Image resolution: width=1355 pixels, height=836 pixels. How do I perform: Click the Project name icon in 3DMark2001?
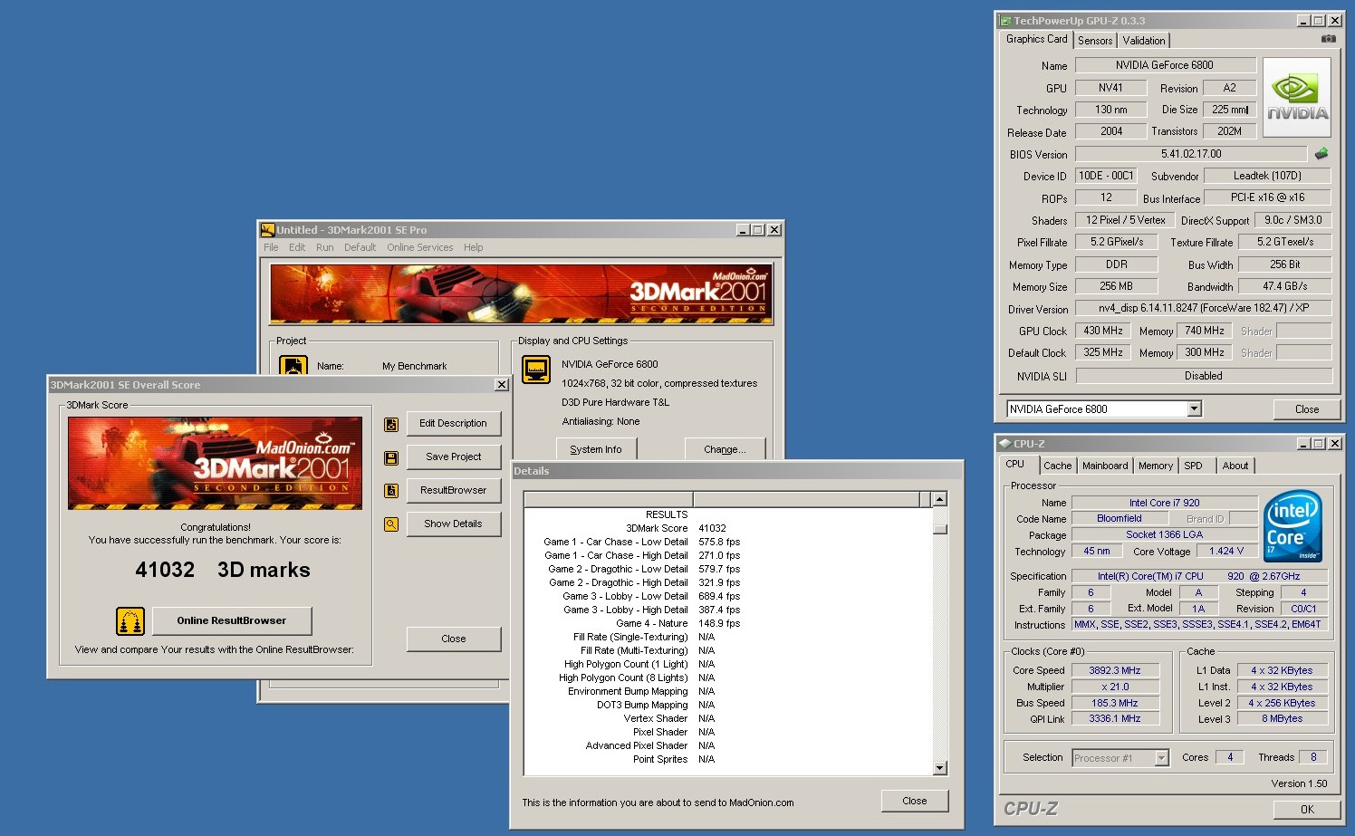[293, 366]
